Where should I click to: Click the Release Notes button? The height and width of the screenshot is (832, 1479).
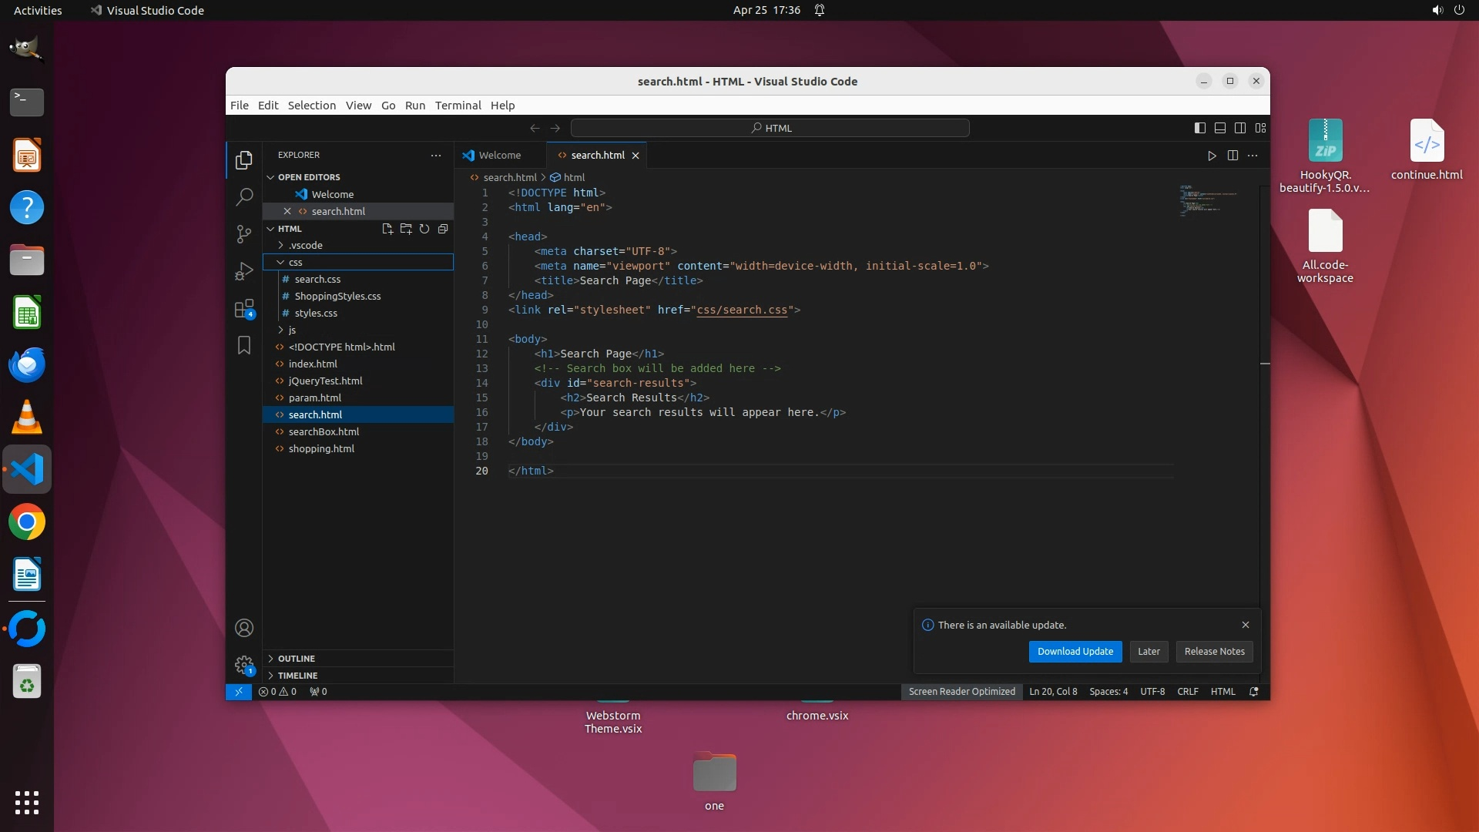point(1214,652)
